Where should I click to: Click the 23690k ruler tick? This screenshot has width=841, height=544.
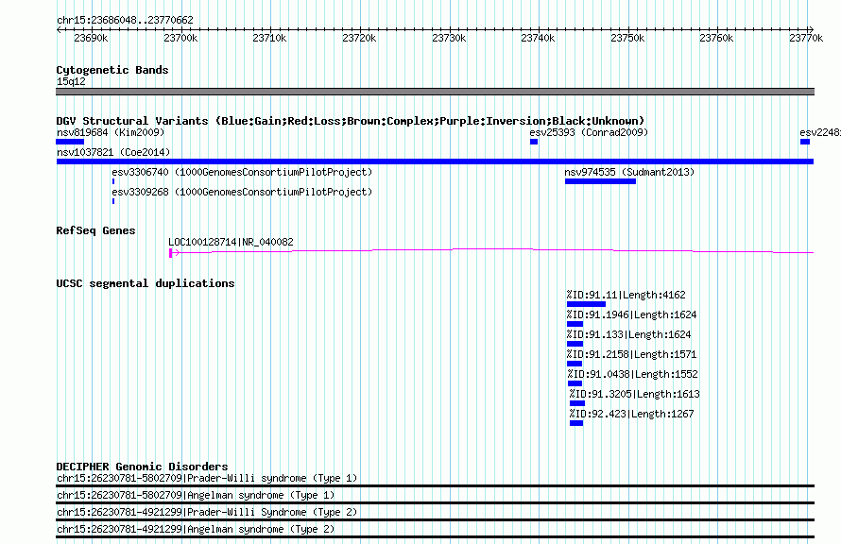(91, 38)
